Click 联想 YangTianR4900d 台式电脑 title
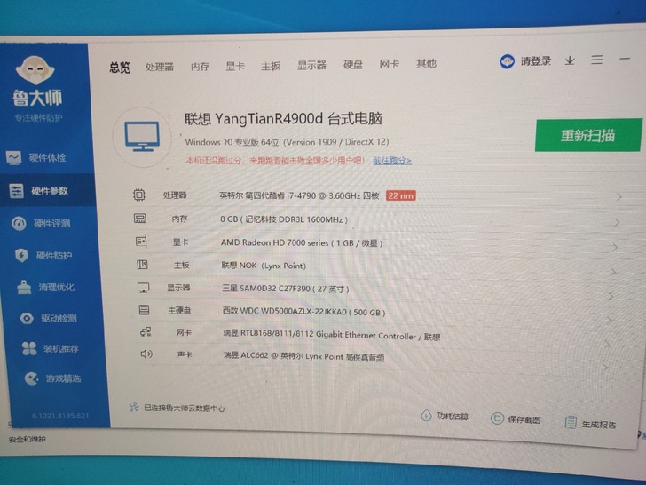The width and height of the screenshot is (646, 485). 283,119
